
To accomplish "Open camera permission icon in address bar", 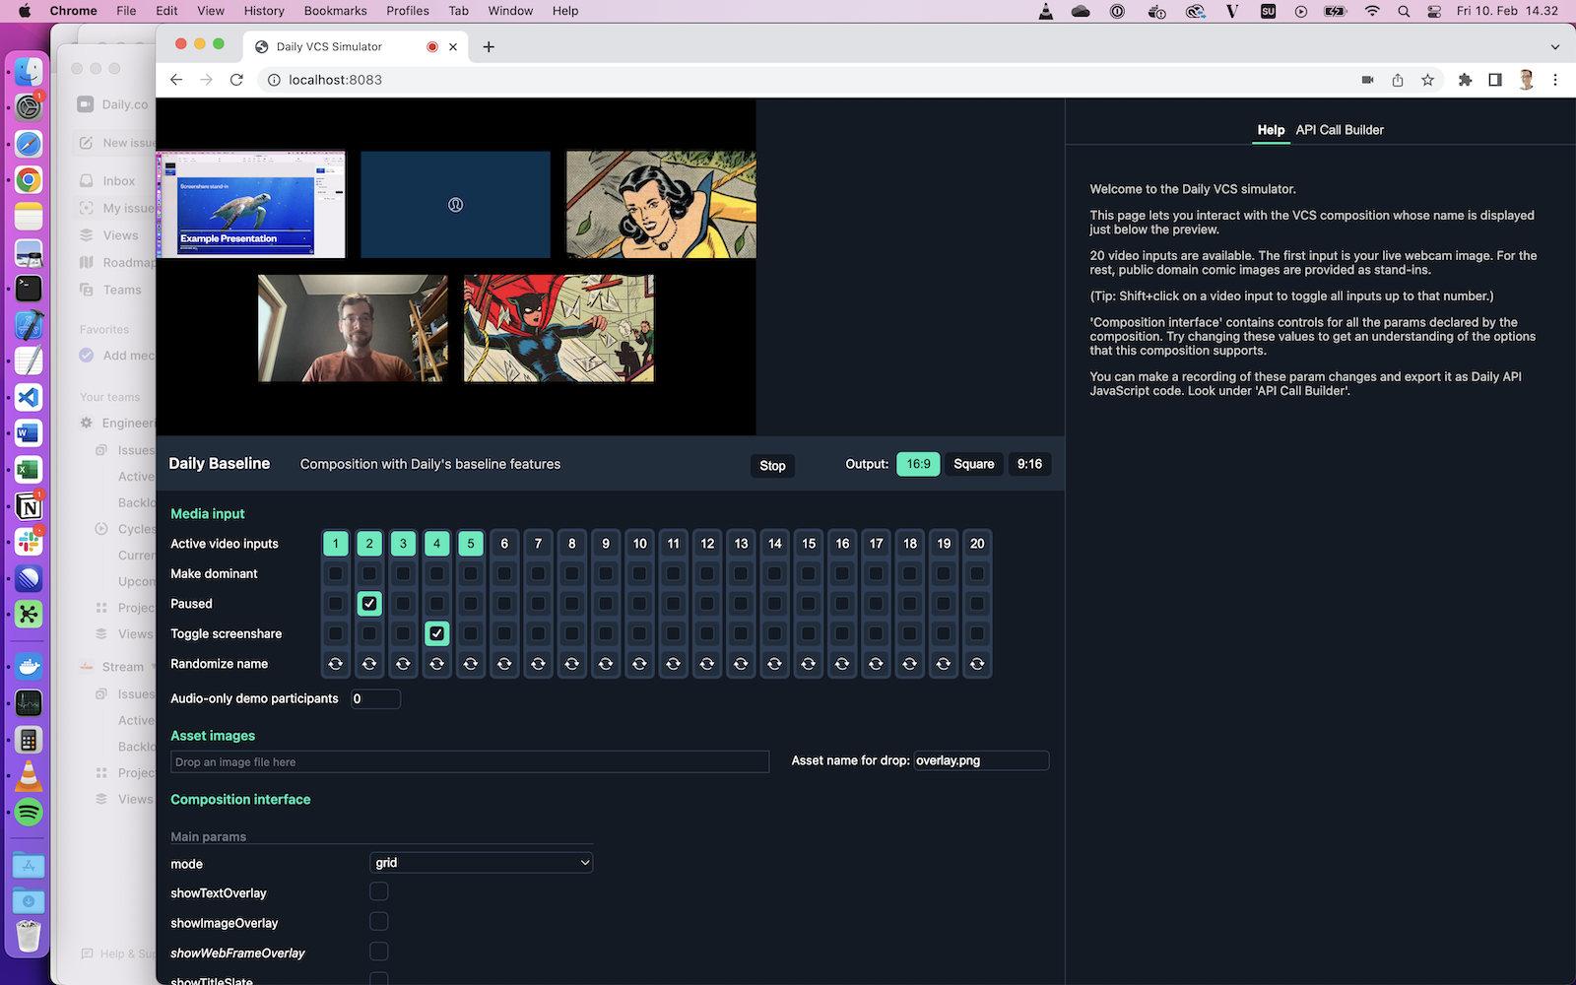I will (1367, 80).
